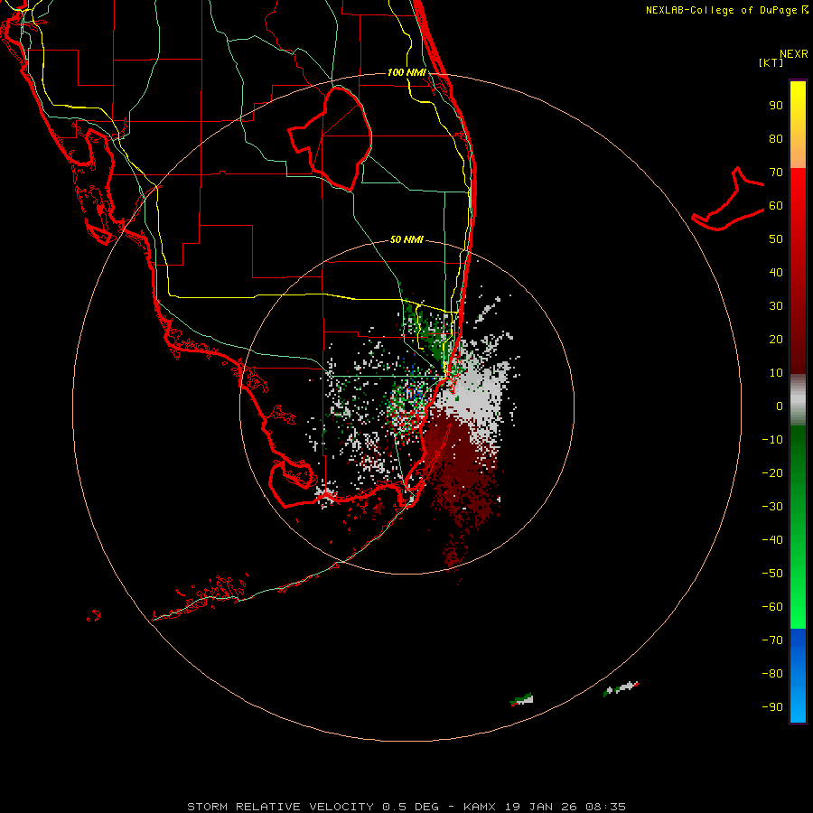
Task: Click the Bahamas island outline east of Florida
Action: tap(728, 199)
